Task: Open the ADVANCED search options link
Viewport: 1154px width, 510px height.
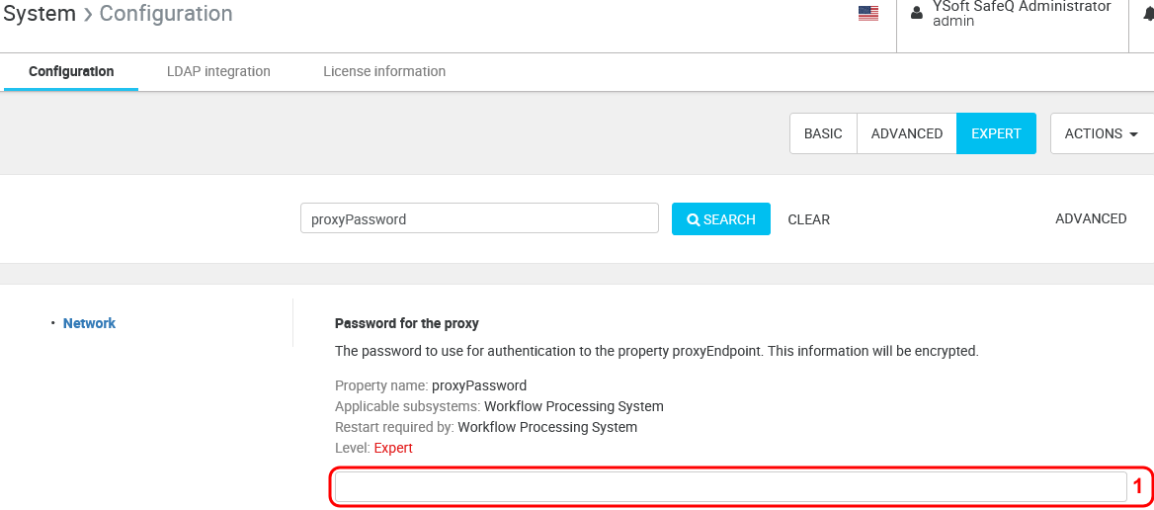Action: (1091, 218)
